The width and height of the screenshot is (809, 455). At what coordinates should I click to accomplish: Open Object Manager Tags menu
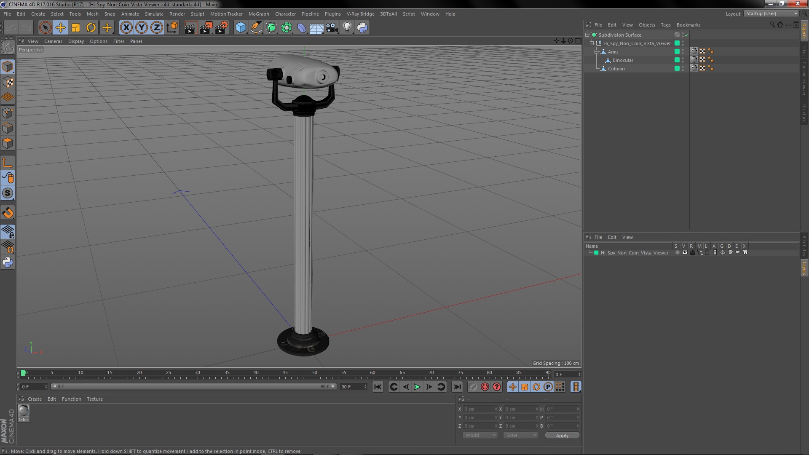point(666,25)
